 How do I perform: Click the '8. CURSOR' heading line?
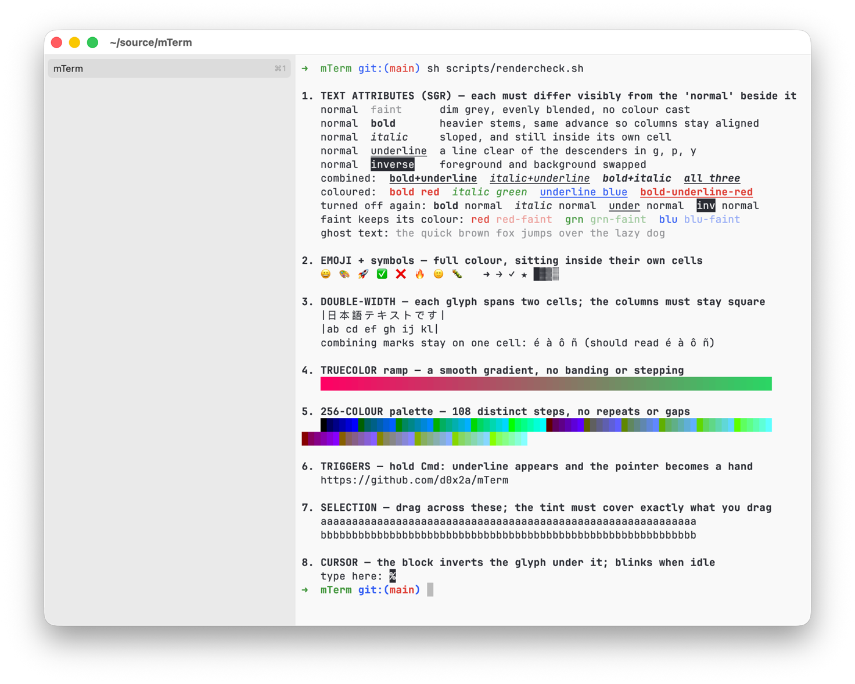(x=508, y=563)
